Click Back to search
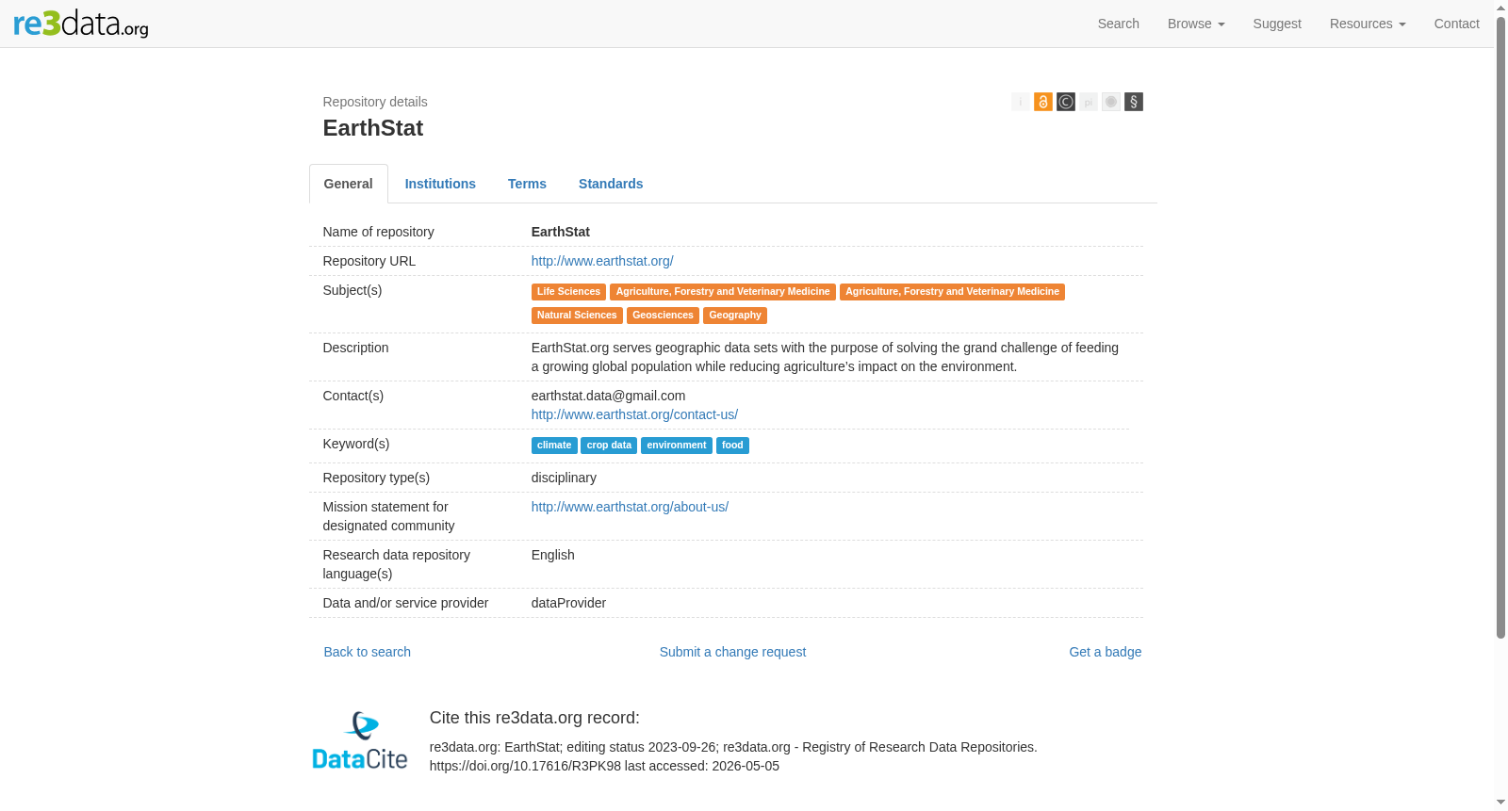1508x811 pixels. pyautogui.click(x=368, y=652)
